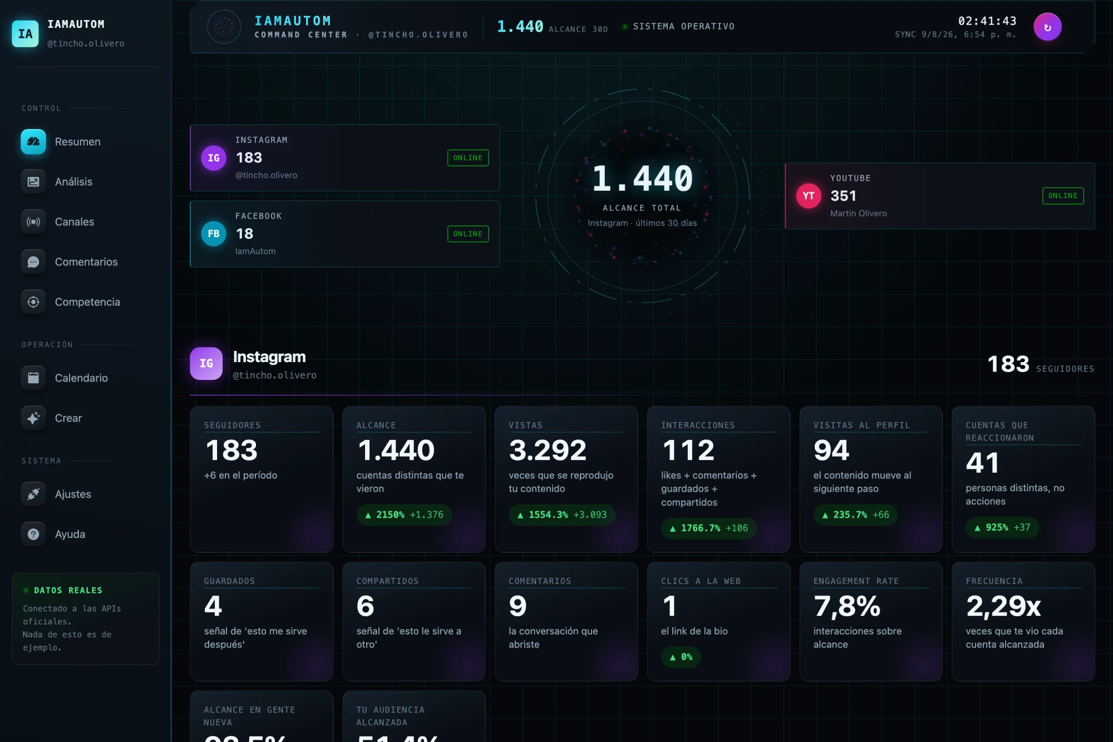Click the IG avatar in Instagram card

(x=214, y=158)
